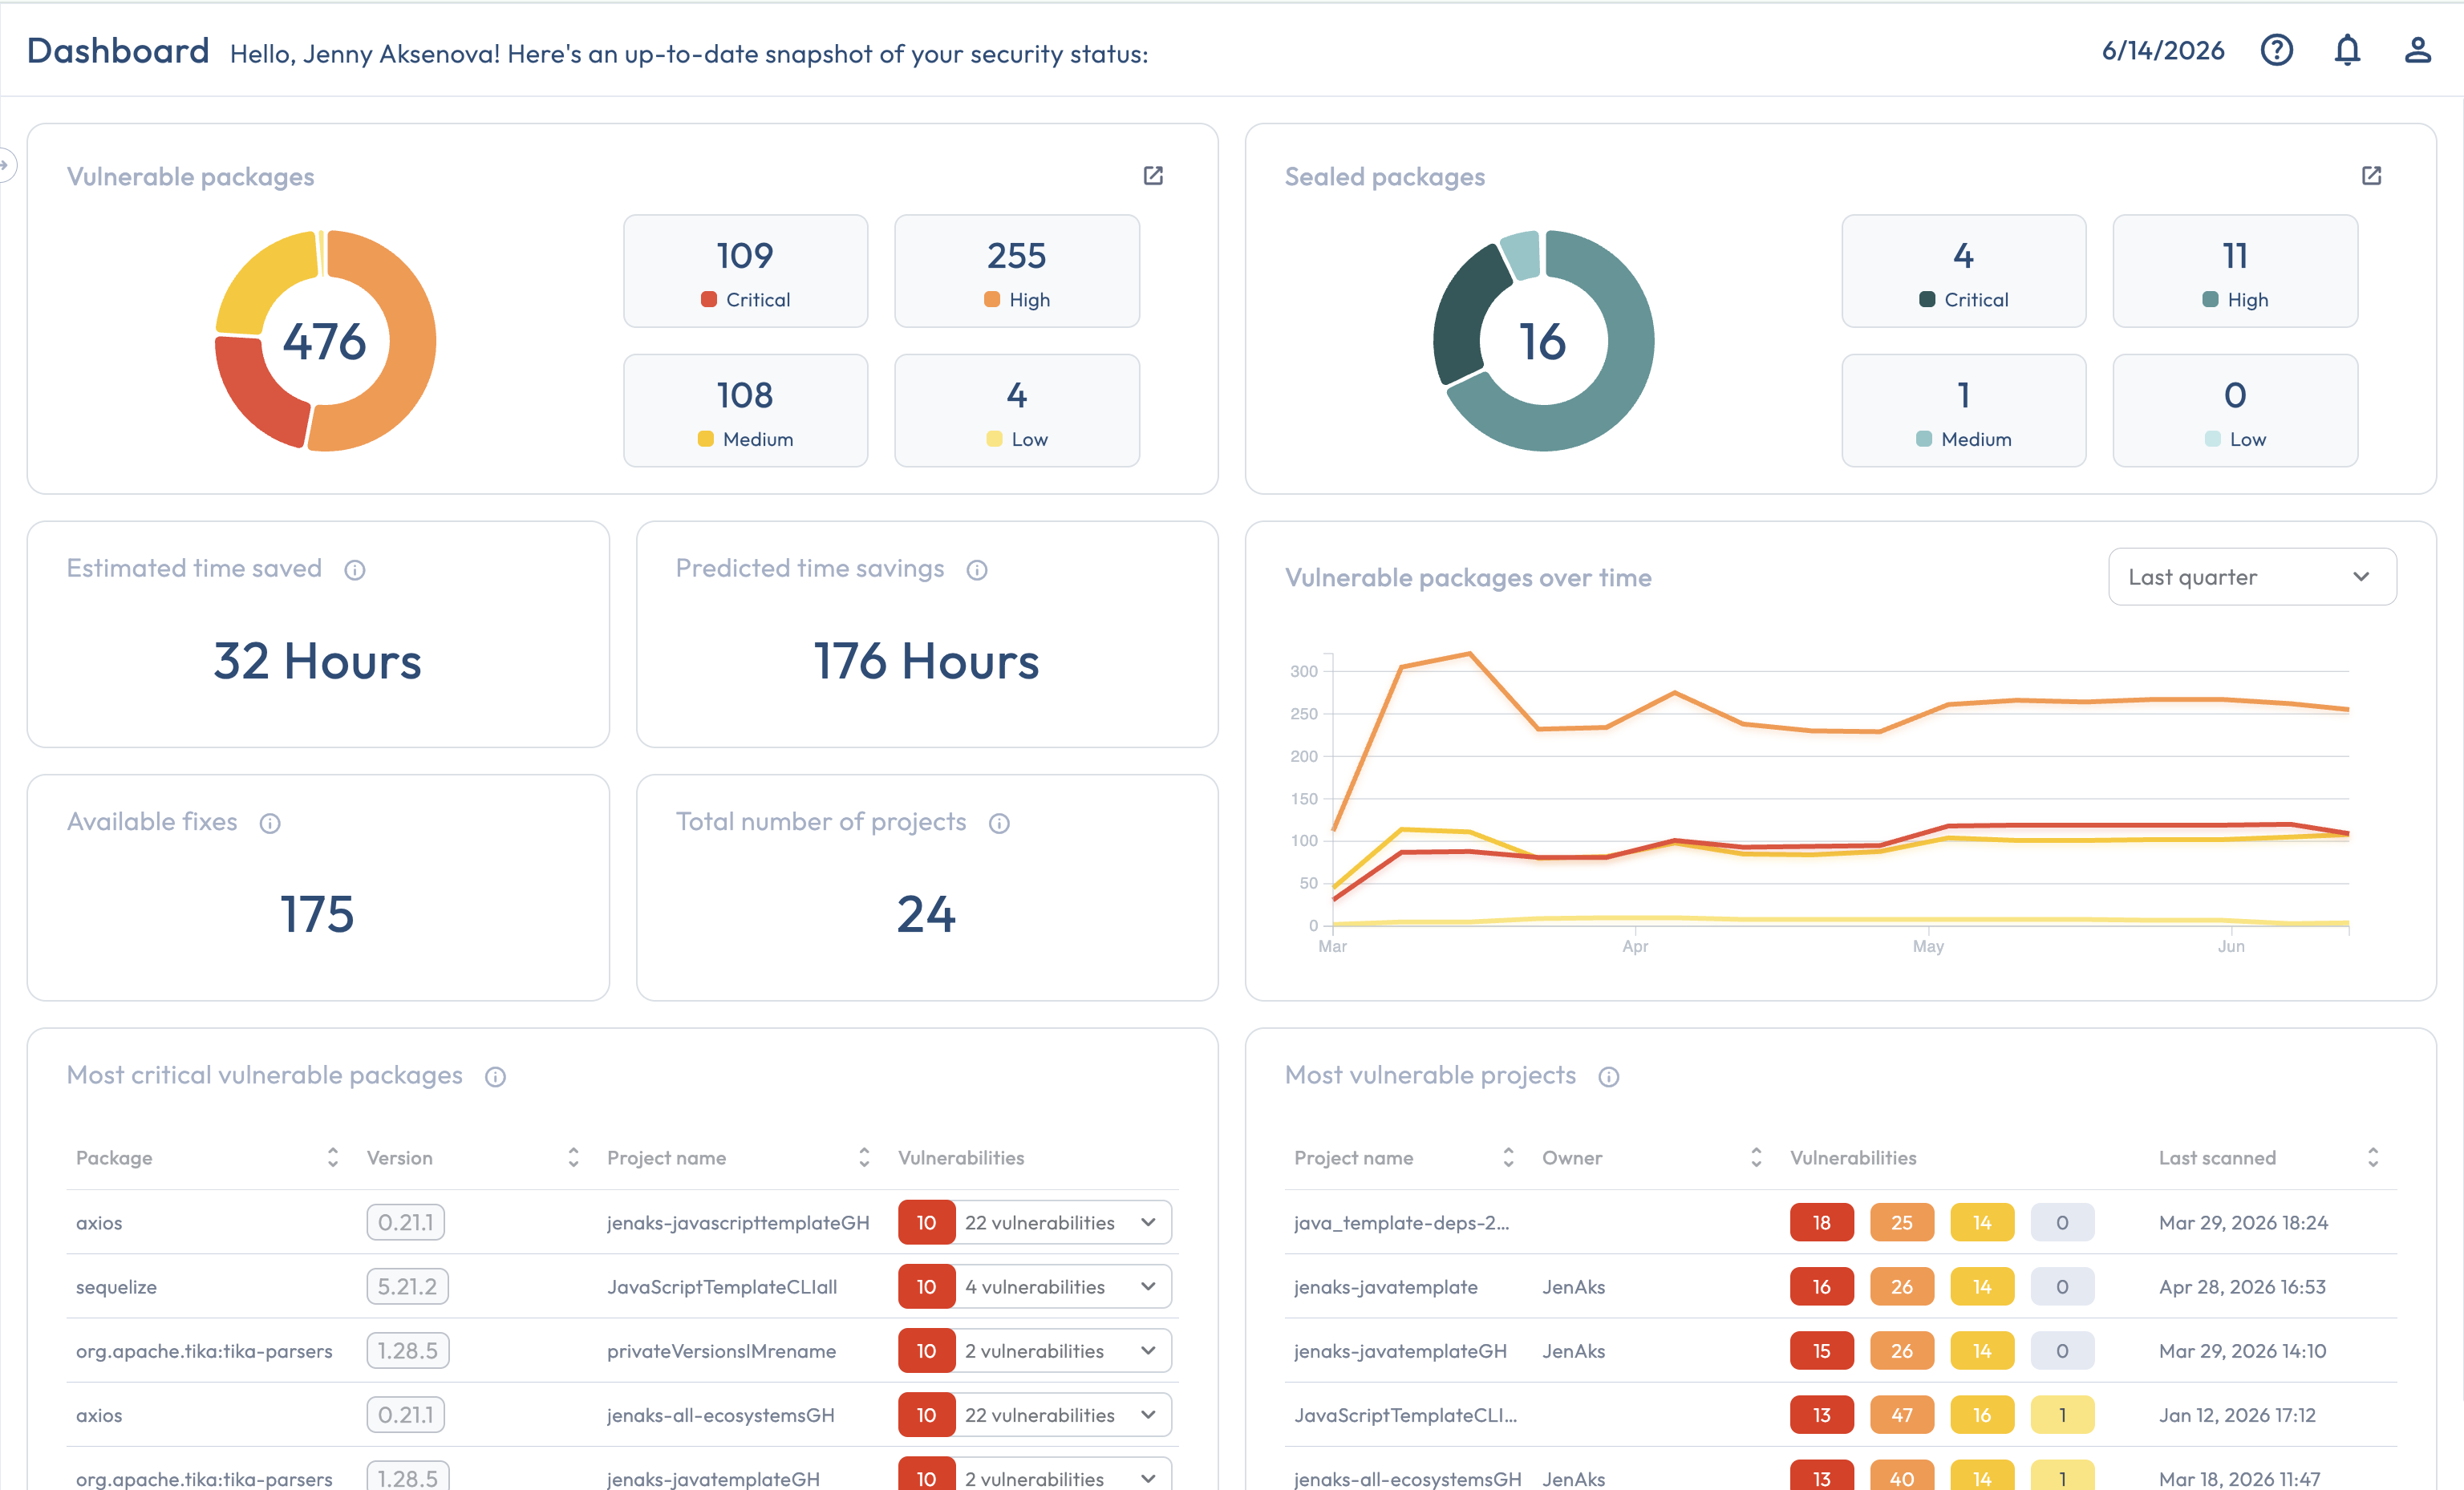Show info for Most vulnerable projects

pyautogui.click(x=1608, y=1077)
